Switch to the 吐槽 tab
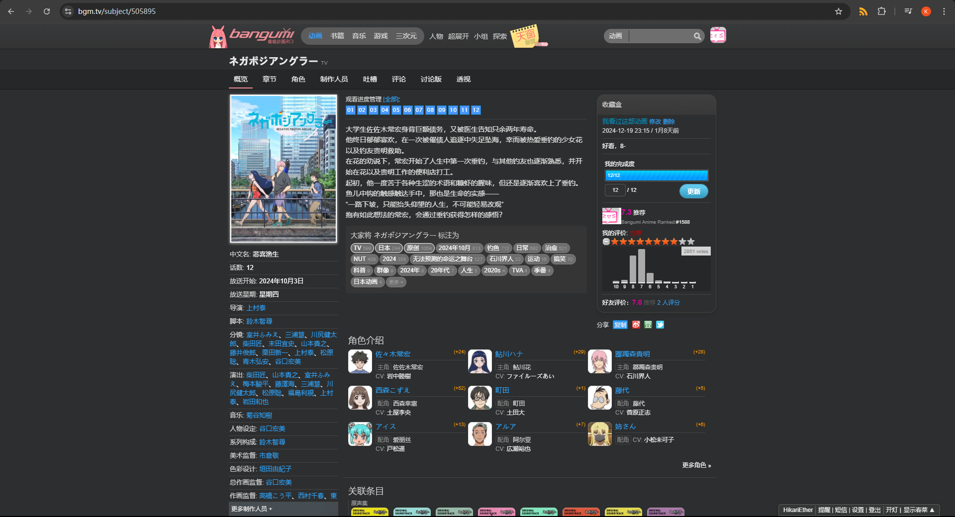The width and height of the screenshot is (955, 517). pos(370,79)
